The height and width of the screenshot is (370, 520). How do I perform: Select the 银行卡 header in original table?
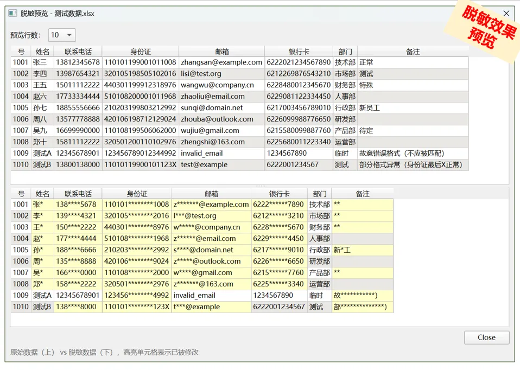pos(299,52)
